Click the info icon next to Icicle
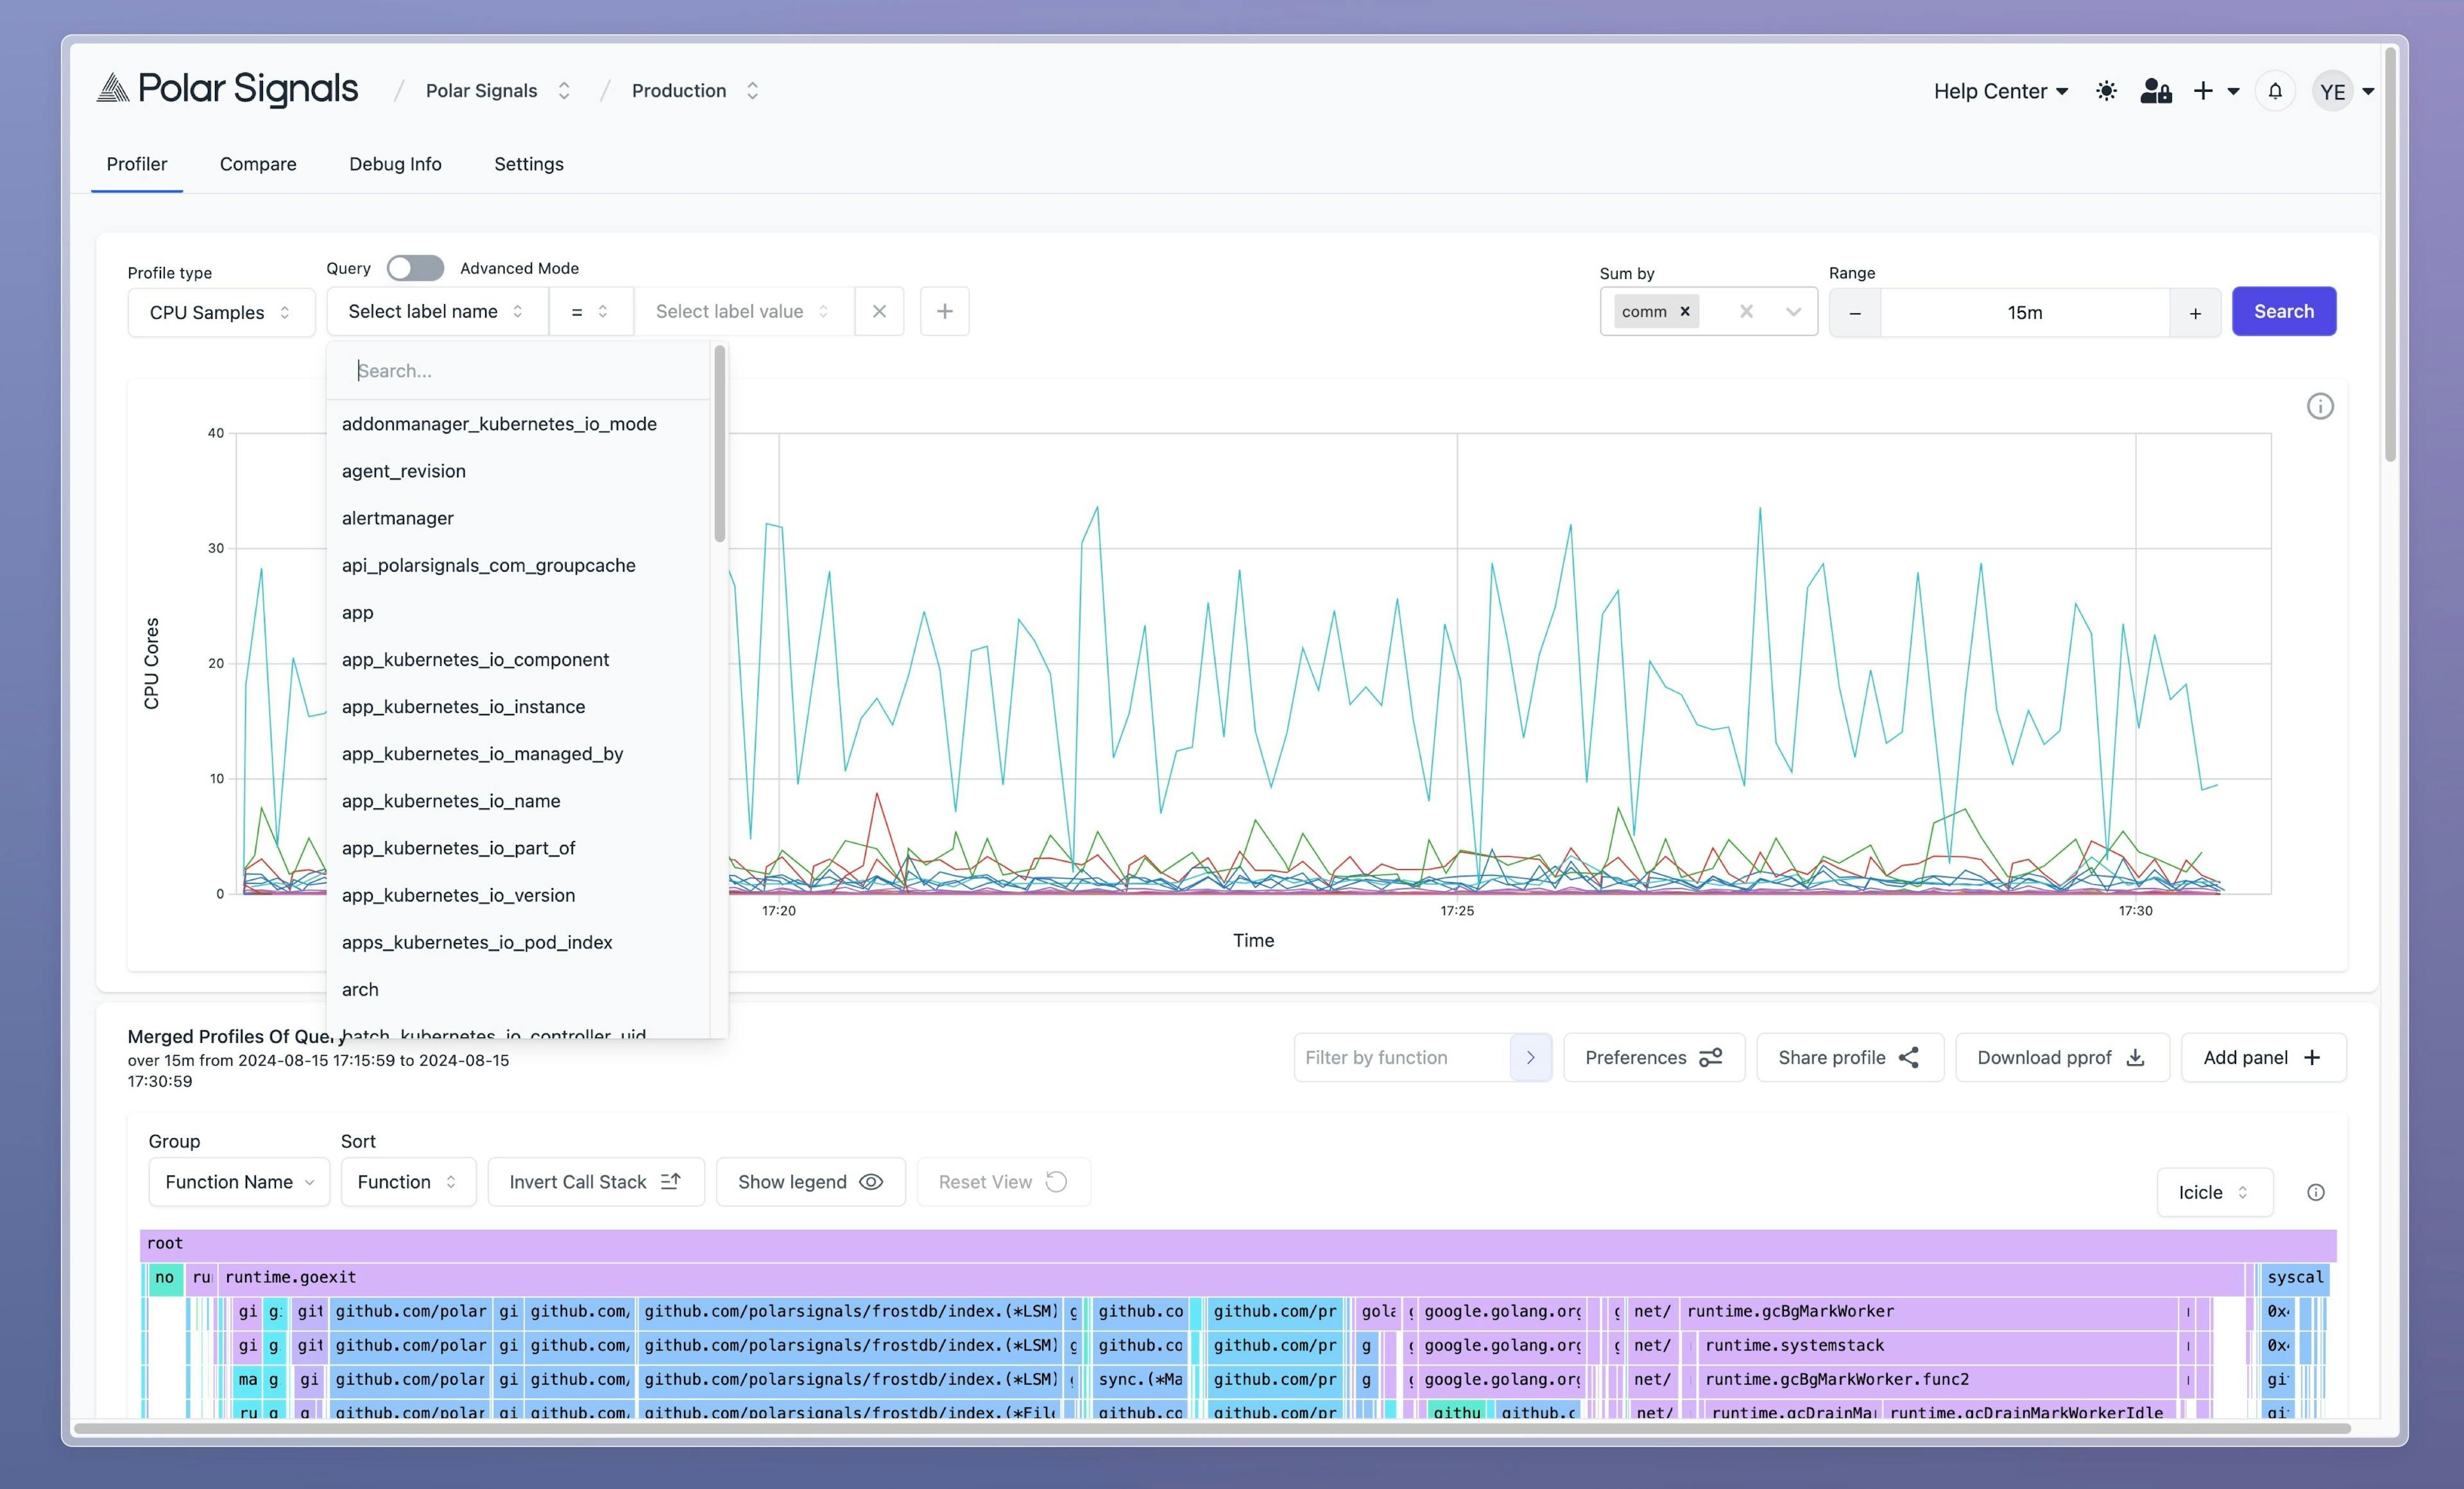The height and width of the screenshot is (1489, 2464). click(2316, 1192)
